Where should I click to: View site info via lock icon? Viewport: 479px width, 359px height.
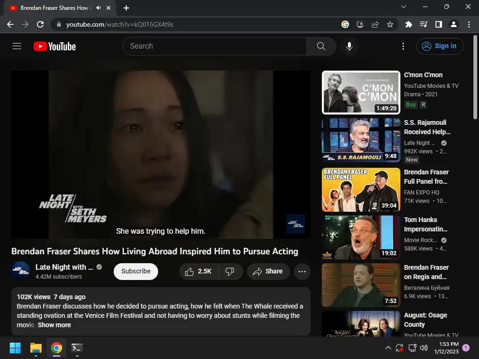tap(59, 24)
